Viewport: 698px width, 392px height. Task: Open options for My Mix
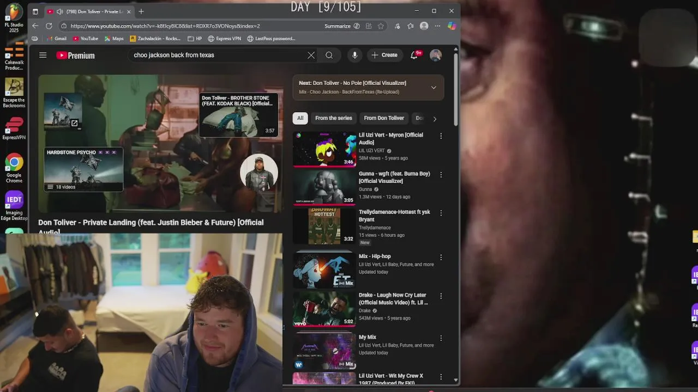(441, 338)
